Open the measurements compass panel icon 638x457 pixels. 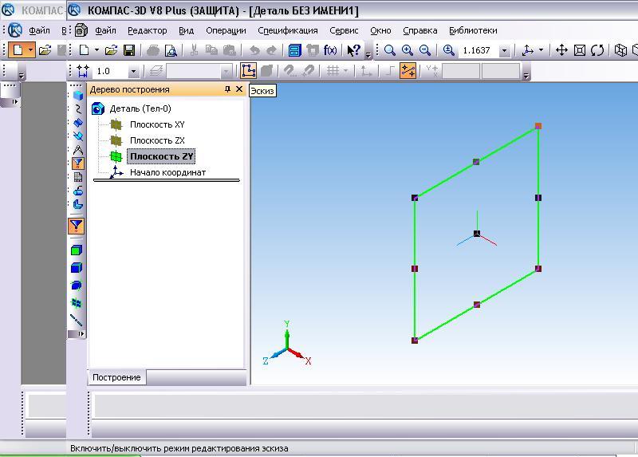point(77,149)
